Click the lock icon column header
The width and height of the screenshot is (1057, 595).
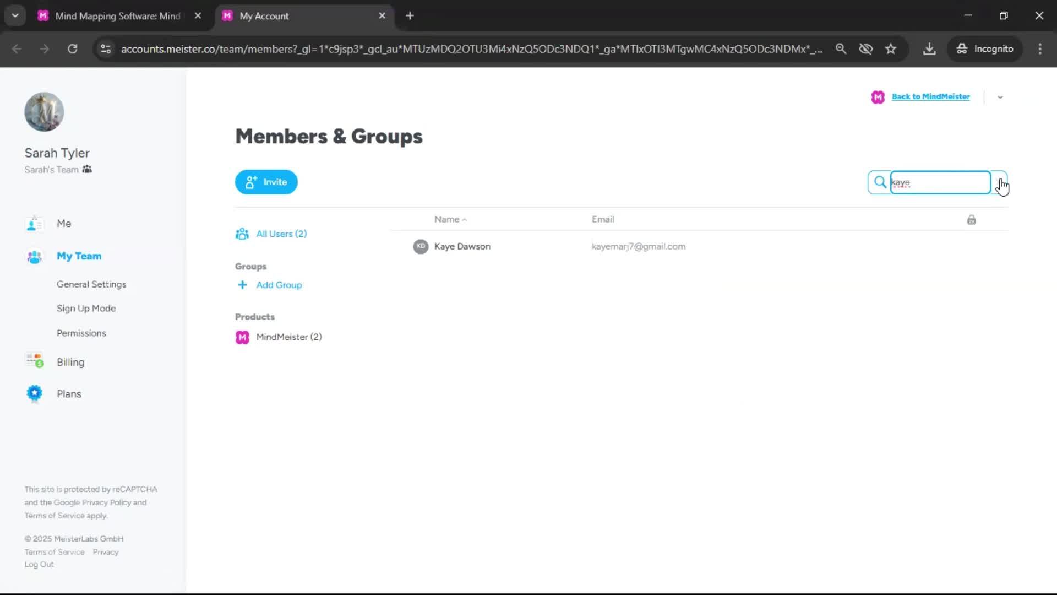pyautogui.click(x=971, y=220)
